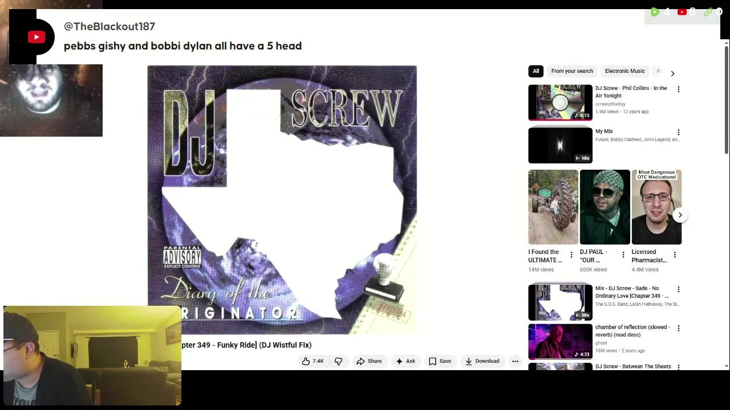Open options for I Found the ULTIMATE short
Image resolution: width=730 pixels, height=410 pixels.
pyautogui.click(x=571, y=255)
